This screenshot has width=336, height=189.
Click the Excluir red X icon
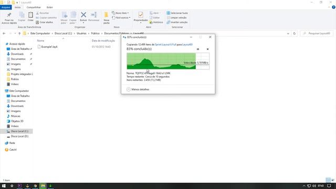83,15
